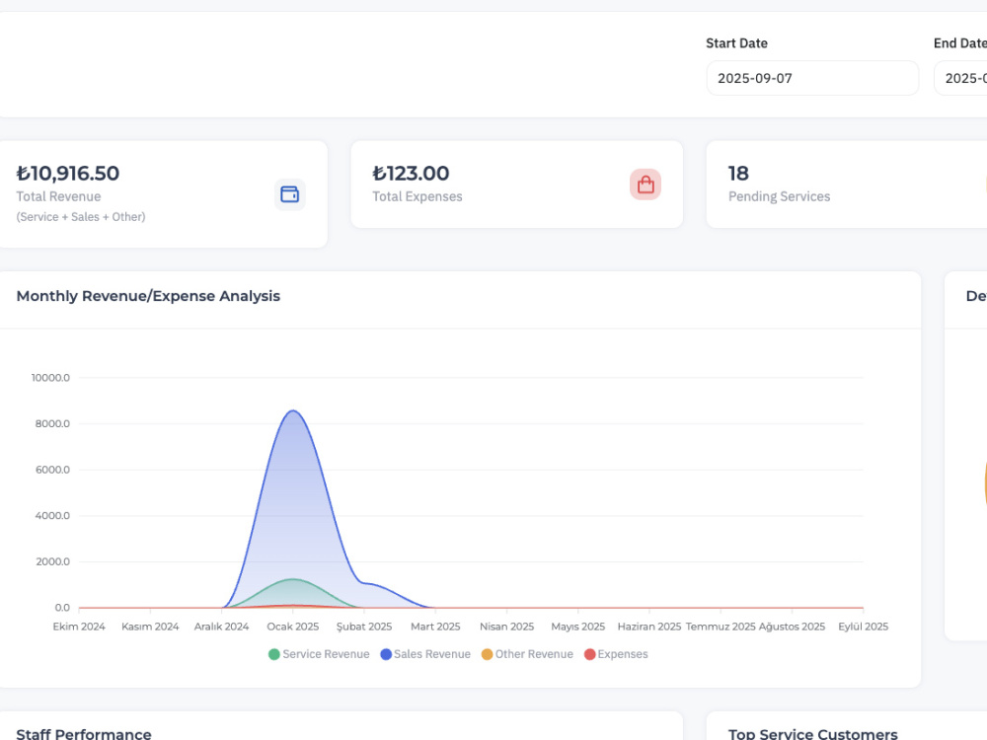
Task: Click the red Expenses legend dot
Action: [590, 654]
